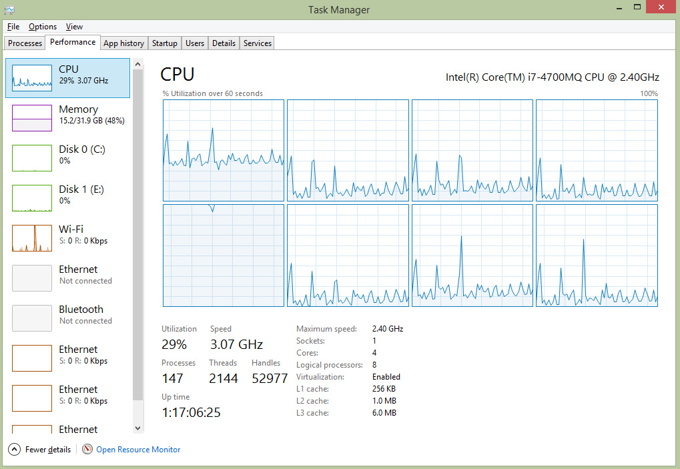Collapse view with Fewer details chevron icon
The image size is (680, 469).
click(14, 450)
